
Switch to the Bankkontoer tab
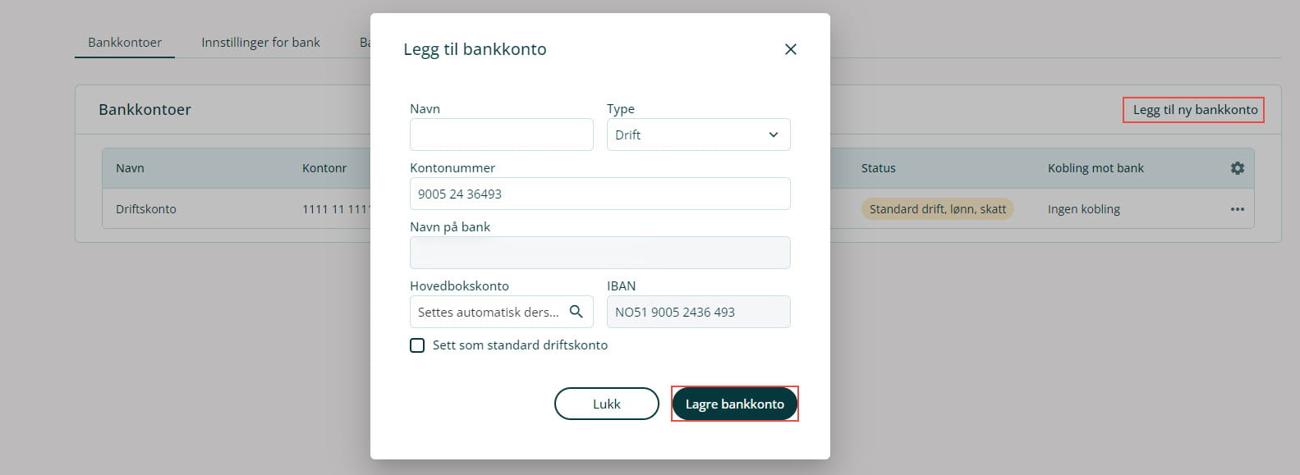pos(125,43)
